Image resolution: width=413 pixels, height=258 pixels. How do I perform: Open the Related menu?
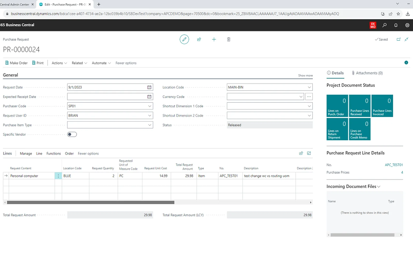80,63
